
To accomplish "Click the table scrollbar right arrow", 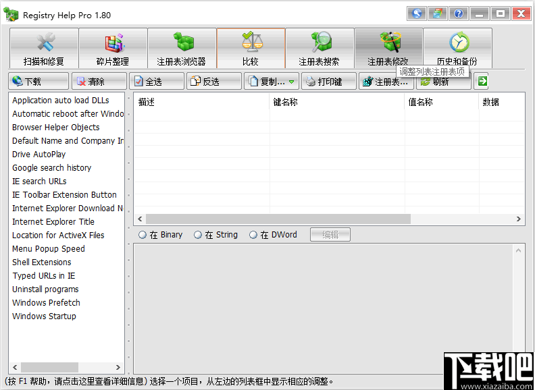I will 518,219.
